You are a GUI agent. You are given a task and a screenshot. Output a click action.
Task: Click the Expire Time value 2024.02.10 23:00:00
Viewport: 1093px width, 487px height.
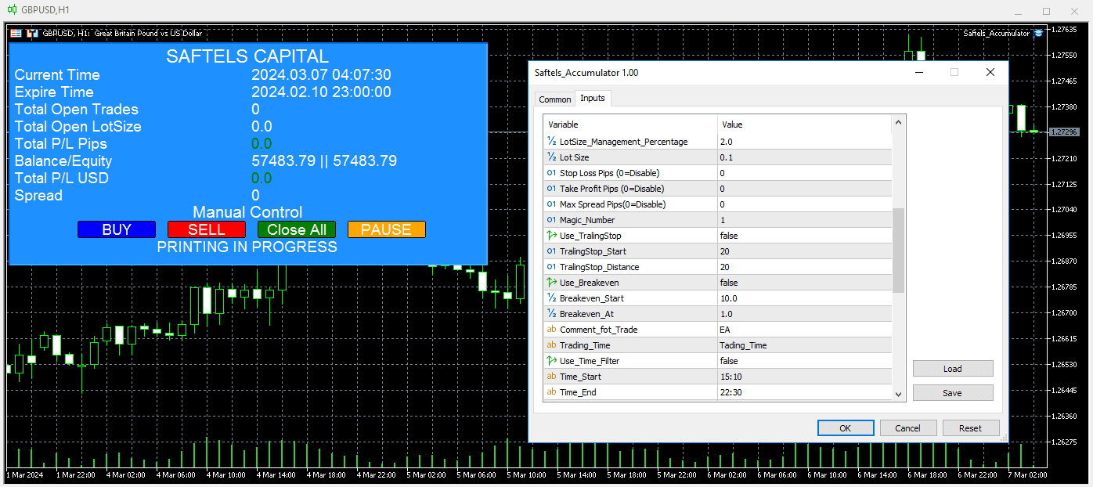pos(321,92)
